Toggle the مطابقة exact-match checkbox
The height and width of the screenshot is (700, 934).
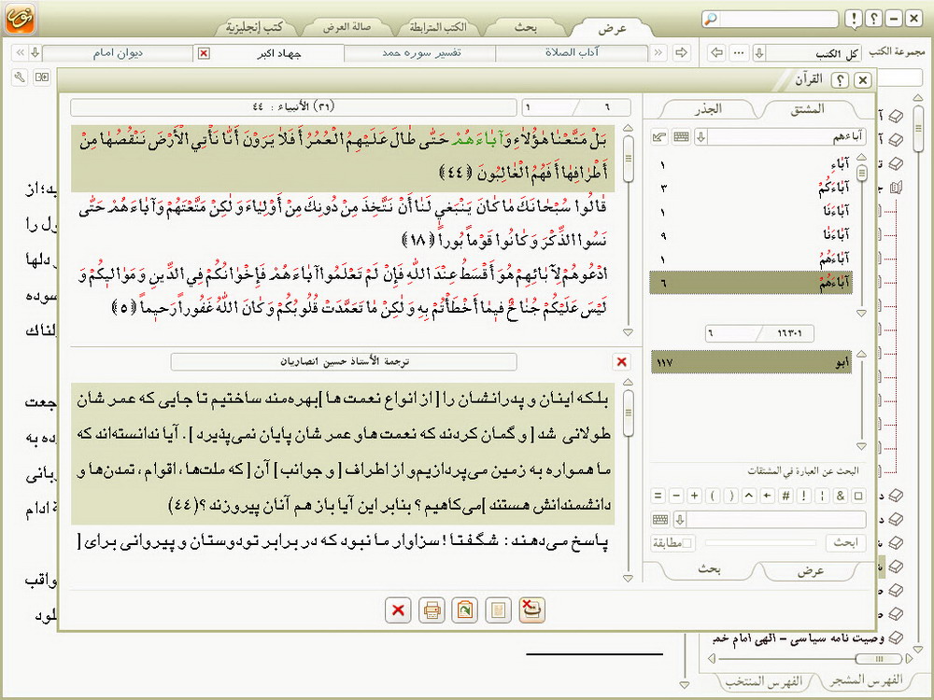[x=686, y=543]
